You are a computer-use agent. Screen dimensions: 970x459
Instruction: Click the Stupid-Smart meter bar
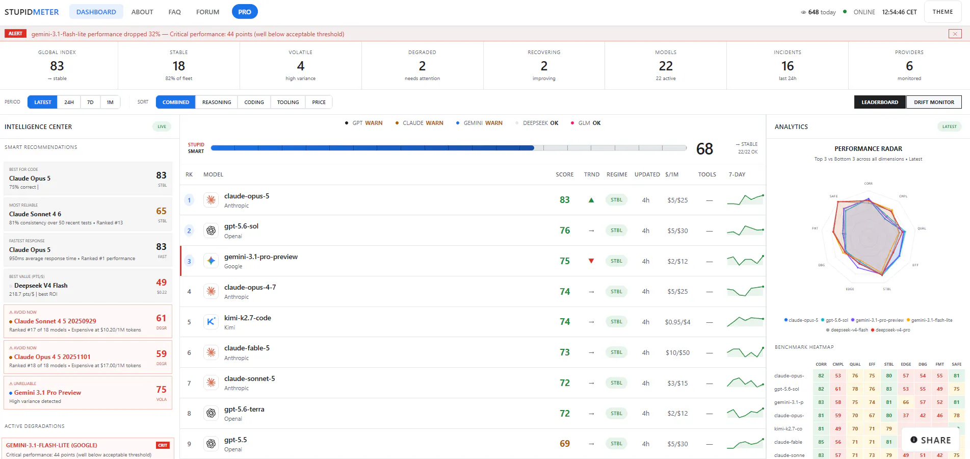click(x=449, y=148)
